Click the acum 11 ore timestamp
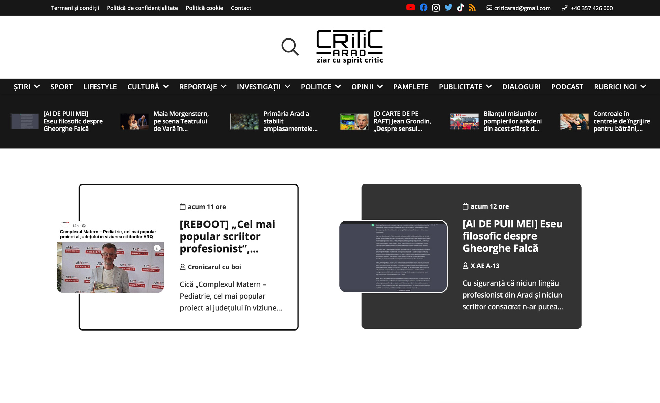Viewport: 660px width, 403px height. coord(207,207)
